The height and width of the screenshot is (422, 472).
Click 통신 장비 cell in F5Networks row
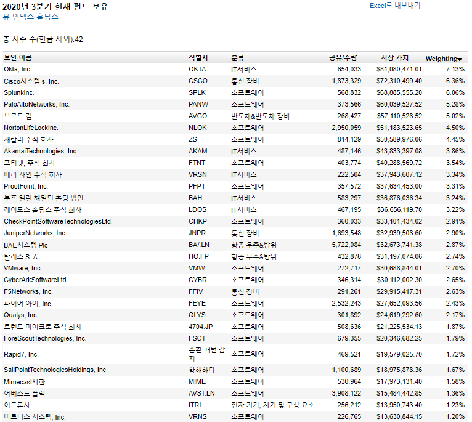pyautogui.click(x=245, y=291)
